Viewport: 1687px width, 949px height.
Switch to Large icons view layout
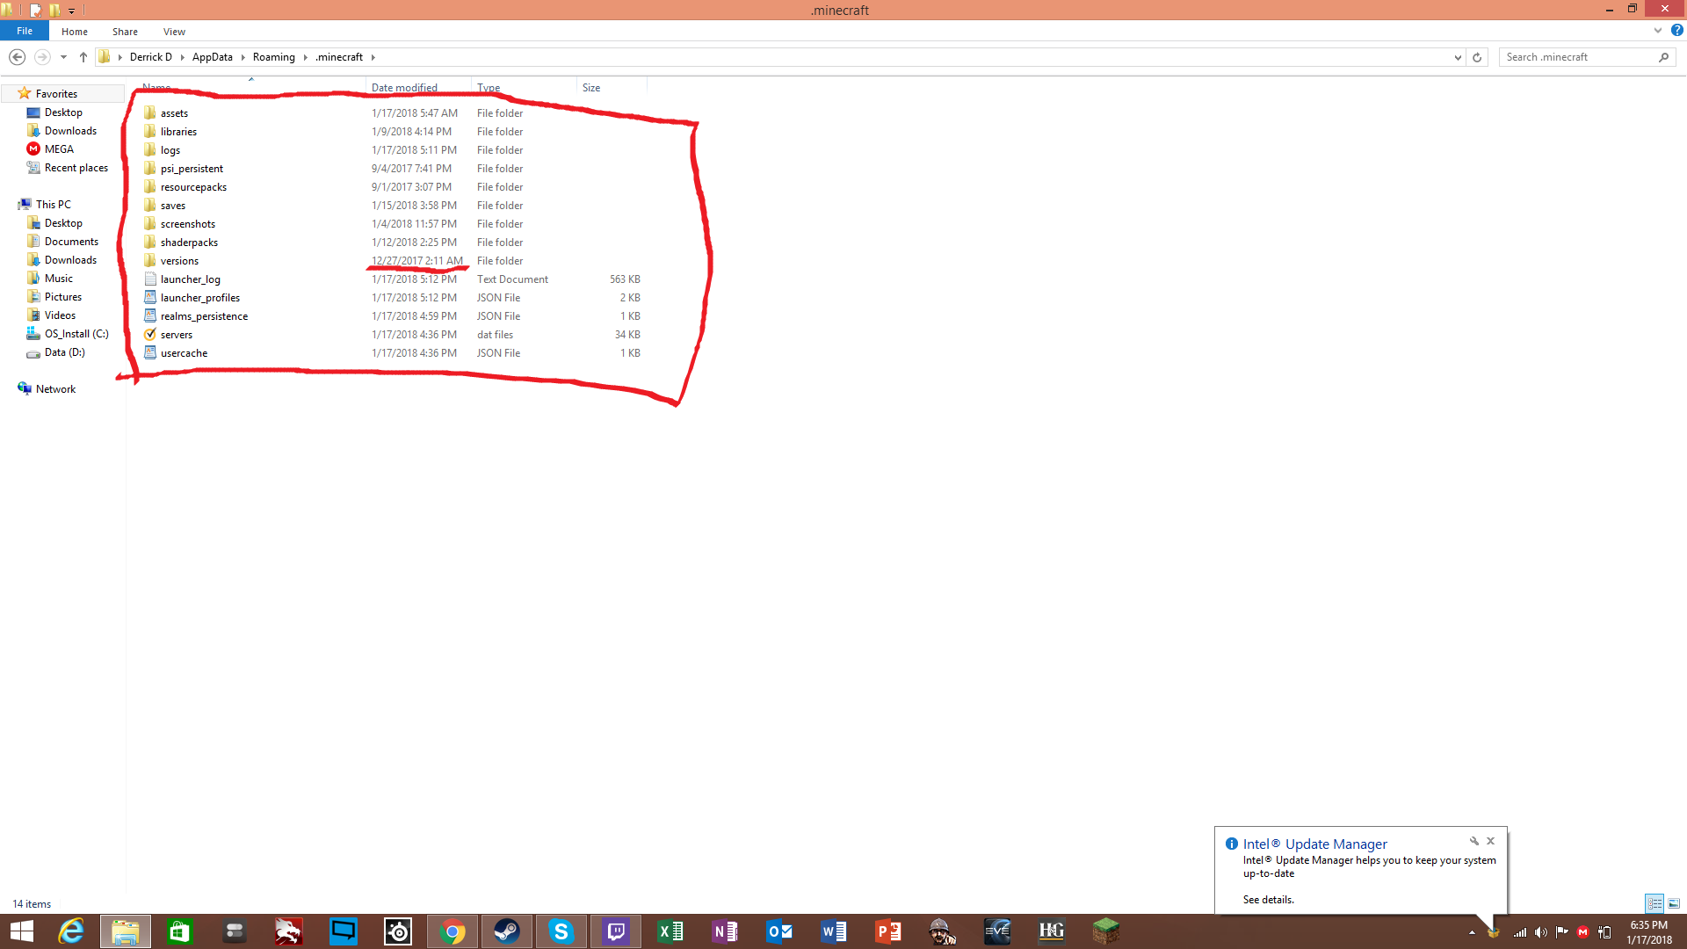pyautogui.click(x=1674, y=903)
